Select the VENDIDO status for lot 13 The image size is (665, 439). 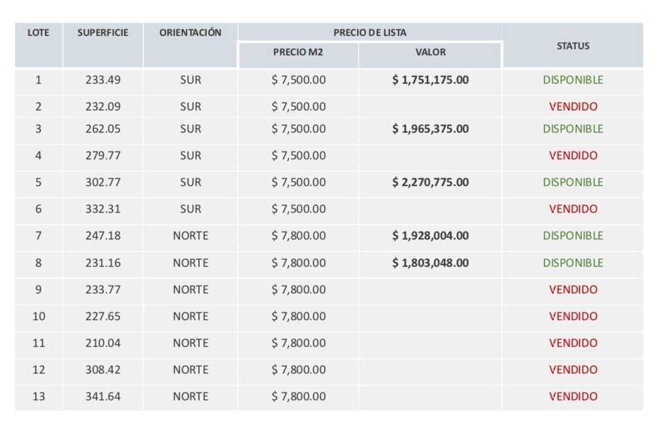point(573,397)
